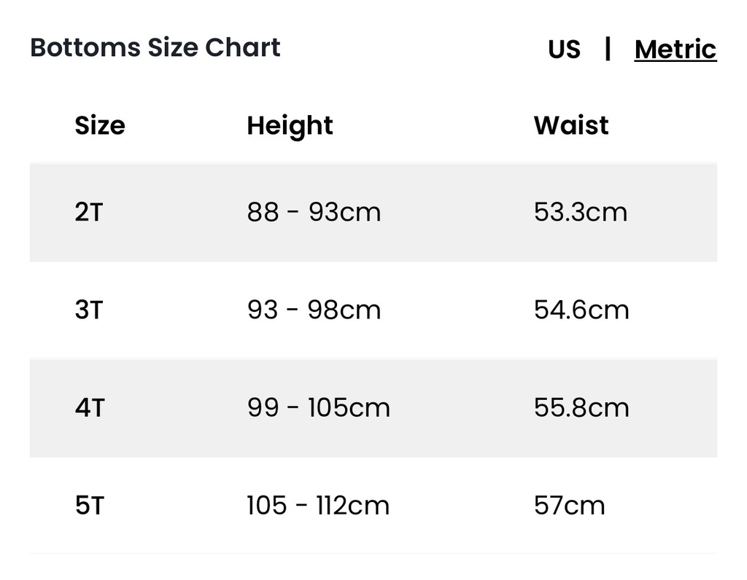Click the 57cm waist value
The image size is (747, 580).
click(x=569, y=505)
